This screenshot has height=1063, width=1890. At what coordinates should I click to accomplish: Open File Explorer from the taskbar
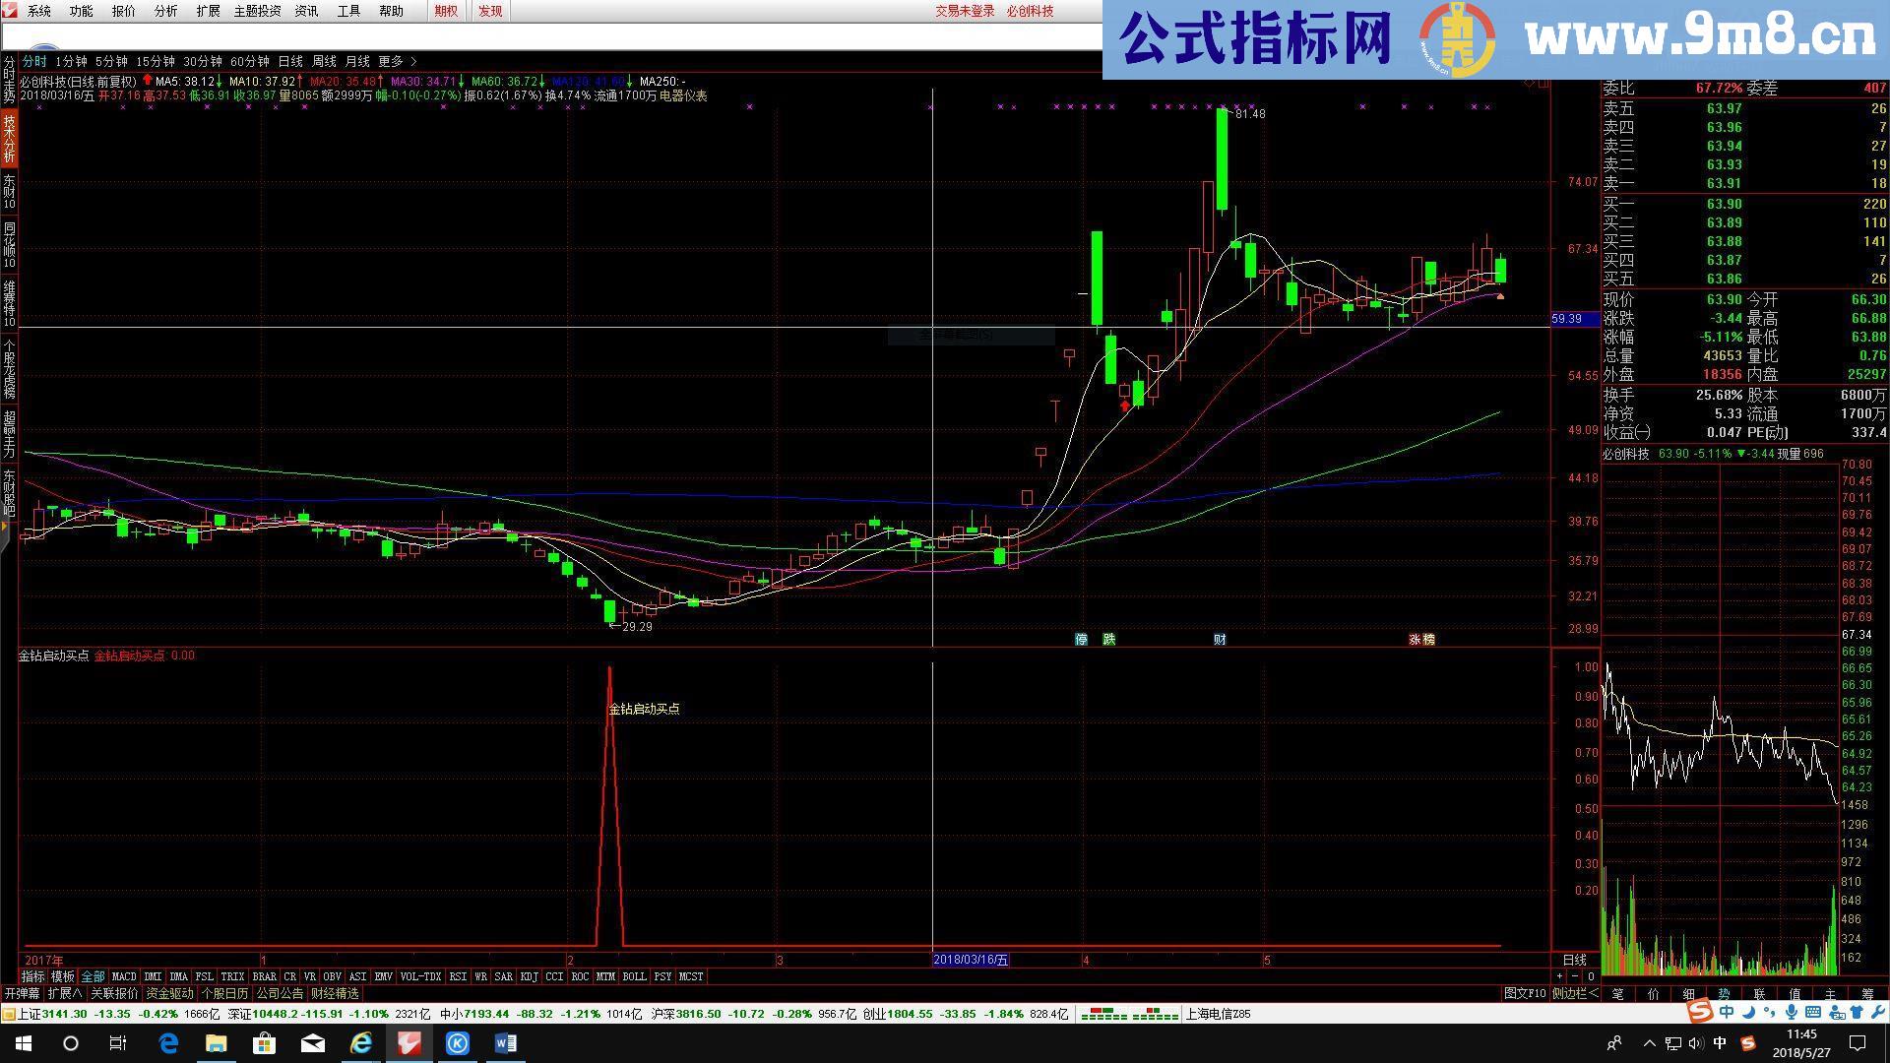(216, 1043)
